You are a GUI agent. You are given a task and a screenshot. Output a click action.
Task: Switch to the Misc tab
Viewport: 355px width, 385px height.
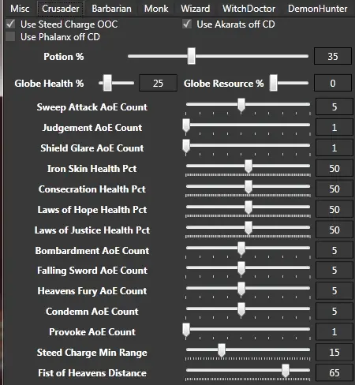click(x=20, y=9)
